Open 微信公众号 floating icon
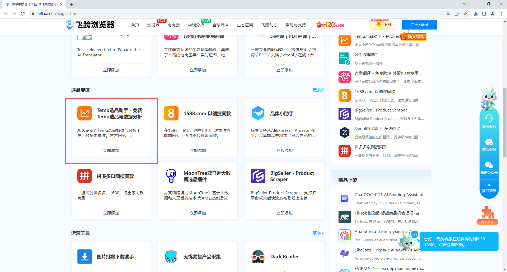The height and width of the screenshot is (272, 507). point(489,168)
